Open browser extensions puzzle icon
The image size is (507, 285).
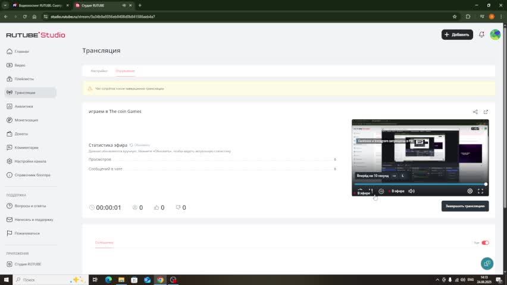click(x=468, y=17)
